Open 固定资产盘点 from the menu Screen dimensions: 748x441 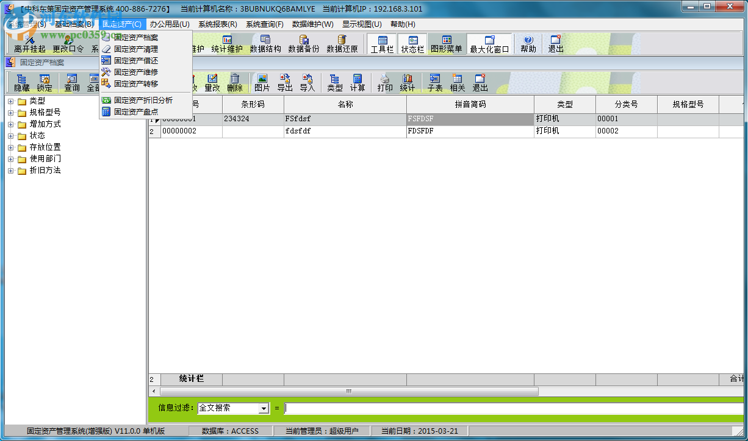coord(145,112)
